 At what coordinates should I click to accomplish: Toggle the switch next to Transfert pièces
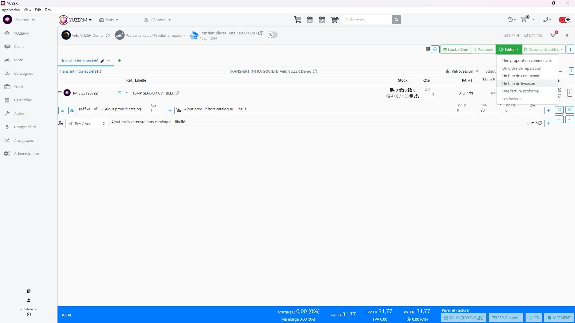pos(273,35)
